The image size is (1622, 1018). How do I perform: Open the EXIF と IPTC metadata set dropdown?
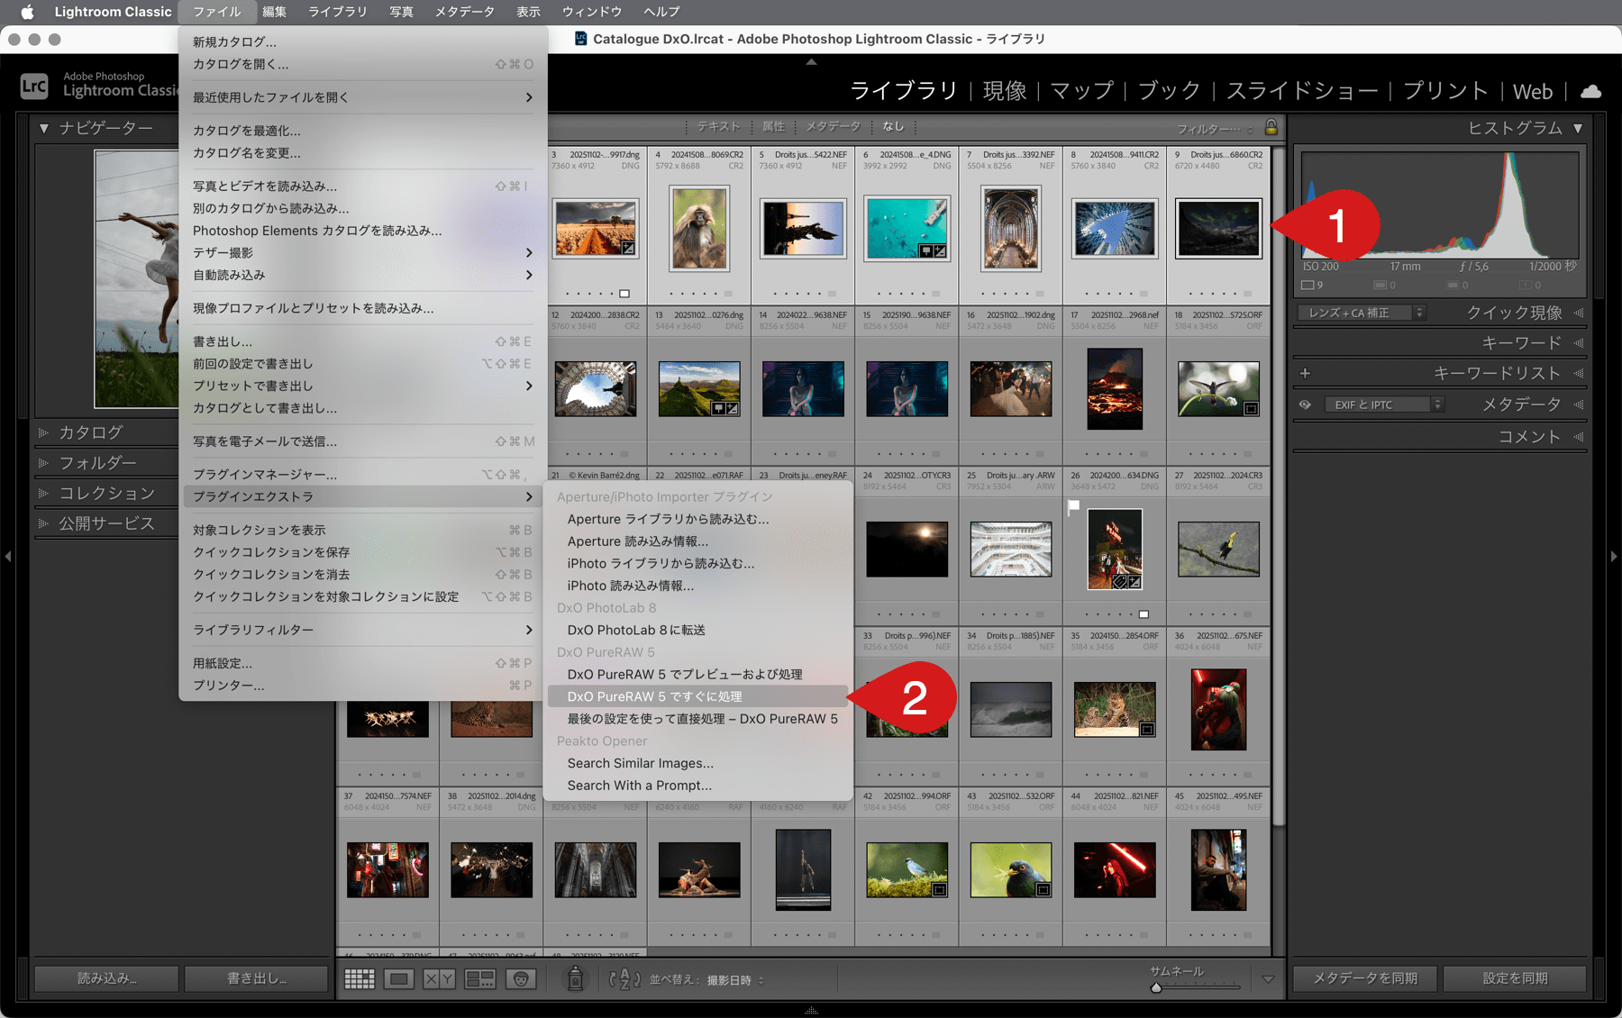[x=1384, y=404]
